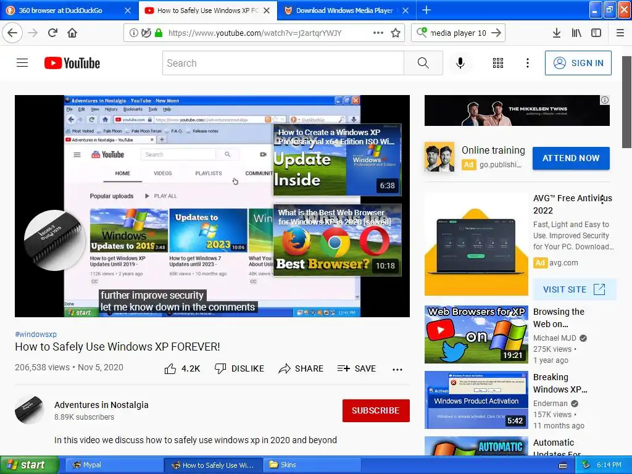Save the video to a playlist
The width and height of the screenshot is (632, 474).
(x=357, y=368)
